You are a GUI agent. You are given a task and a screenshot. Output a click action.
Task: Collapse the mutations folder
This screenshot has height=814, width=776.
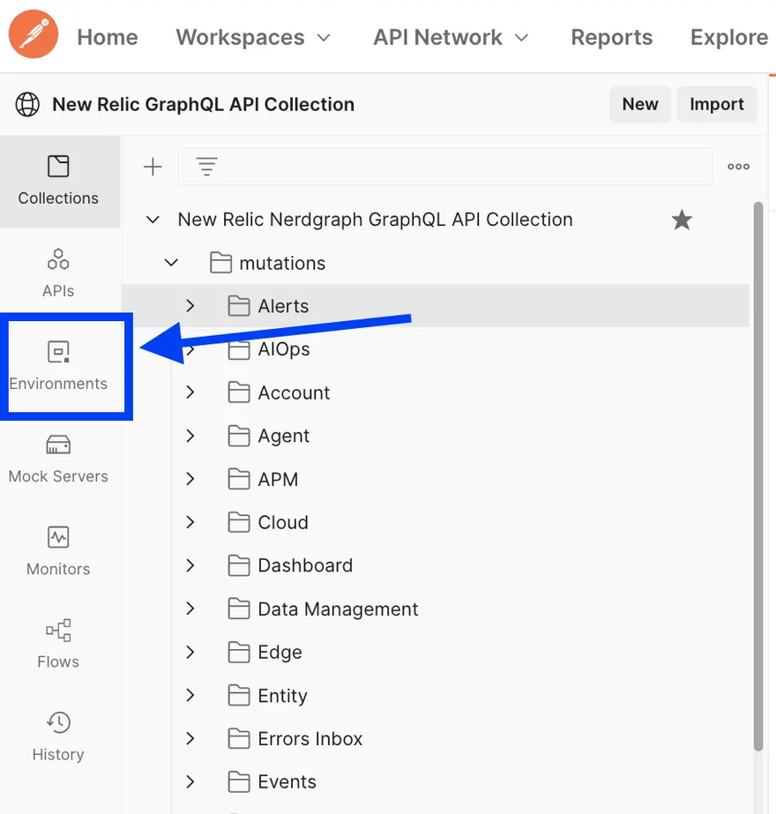pyautogui.click(x=172, y=263)
